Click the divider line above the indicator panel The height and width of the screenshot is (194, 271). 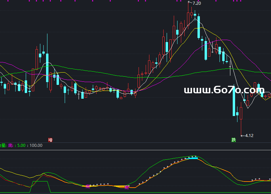click(135, 150)
